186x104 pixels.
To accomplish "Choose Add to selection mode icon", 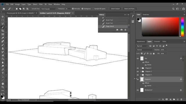I will coord(20,9).
